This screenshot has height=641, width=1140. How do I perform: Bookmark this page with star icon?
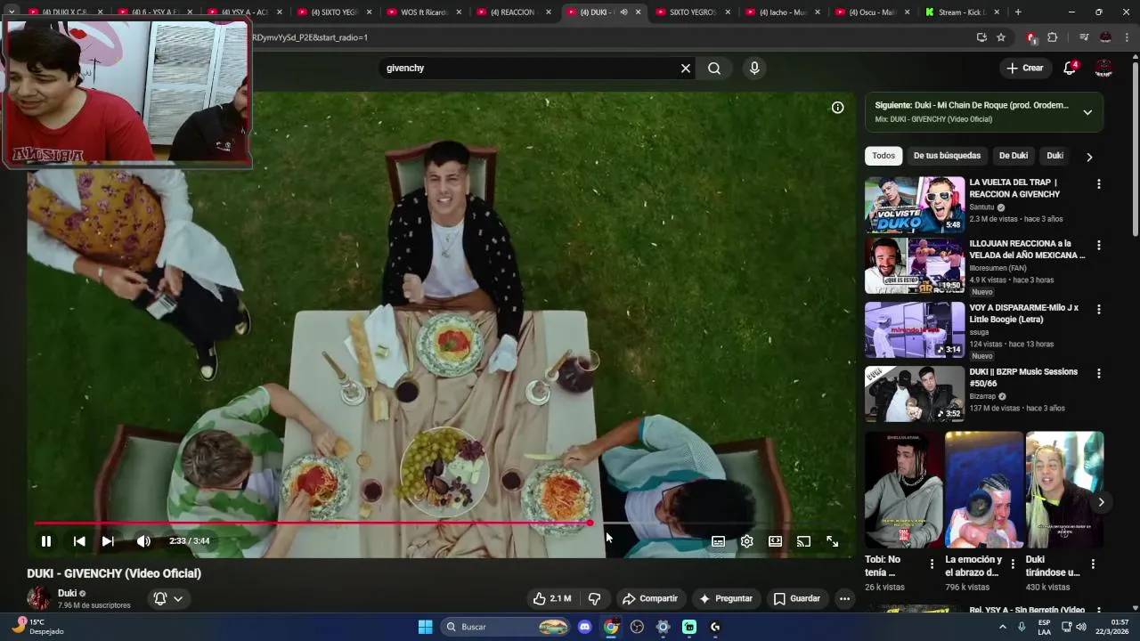(x=1001, y=37)
